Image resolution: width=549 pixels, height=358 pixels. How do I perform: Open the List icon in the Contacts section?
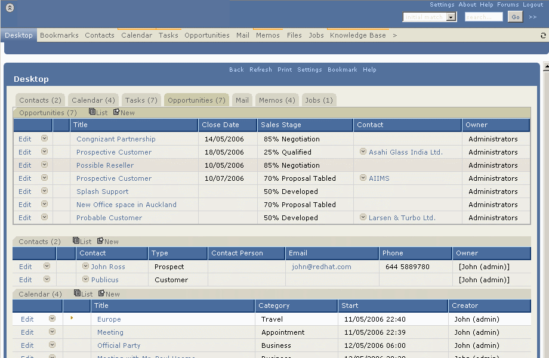tap(76, 240)
